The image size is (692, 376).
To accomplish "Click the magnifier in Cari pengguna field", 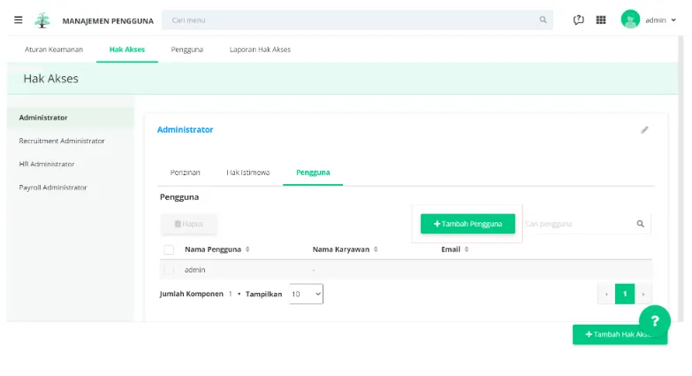I will 640,224.
